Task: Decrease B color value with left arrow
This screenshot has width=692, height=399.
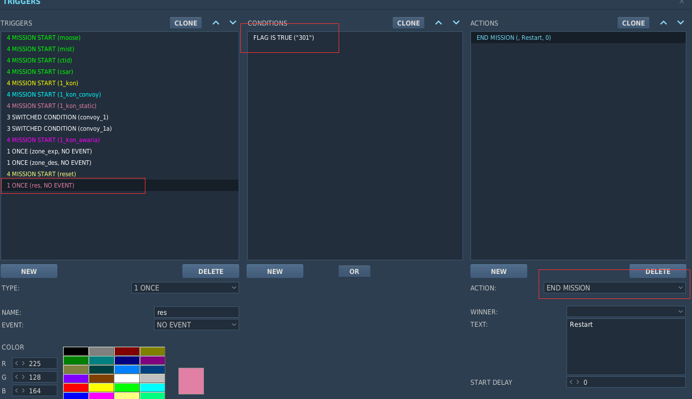Action: click(x=16, y=391)
